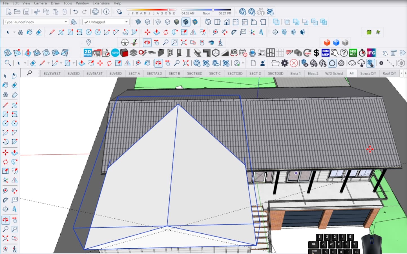Enable Wireframe face style

click(x=158, y=22)
